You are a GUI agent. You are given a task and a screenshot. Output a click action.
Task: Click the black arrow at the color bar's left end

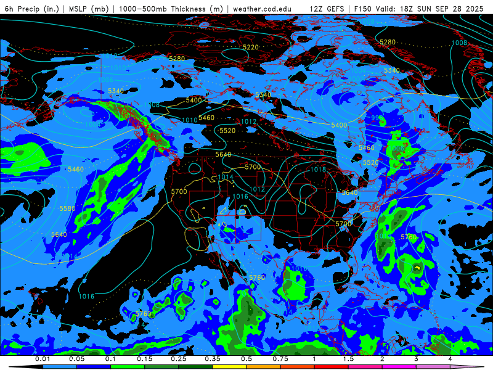[x=25, y=367]
